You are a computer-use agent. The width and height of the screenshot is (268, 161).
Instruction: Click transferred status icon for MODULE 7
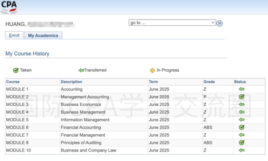tap(242, 135)
